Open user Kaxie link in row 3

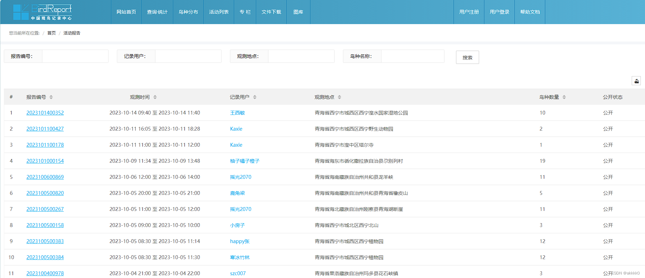pos(236,145)
